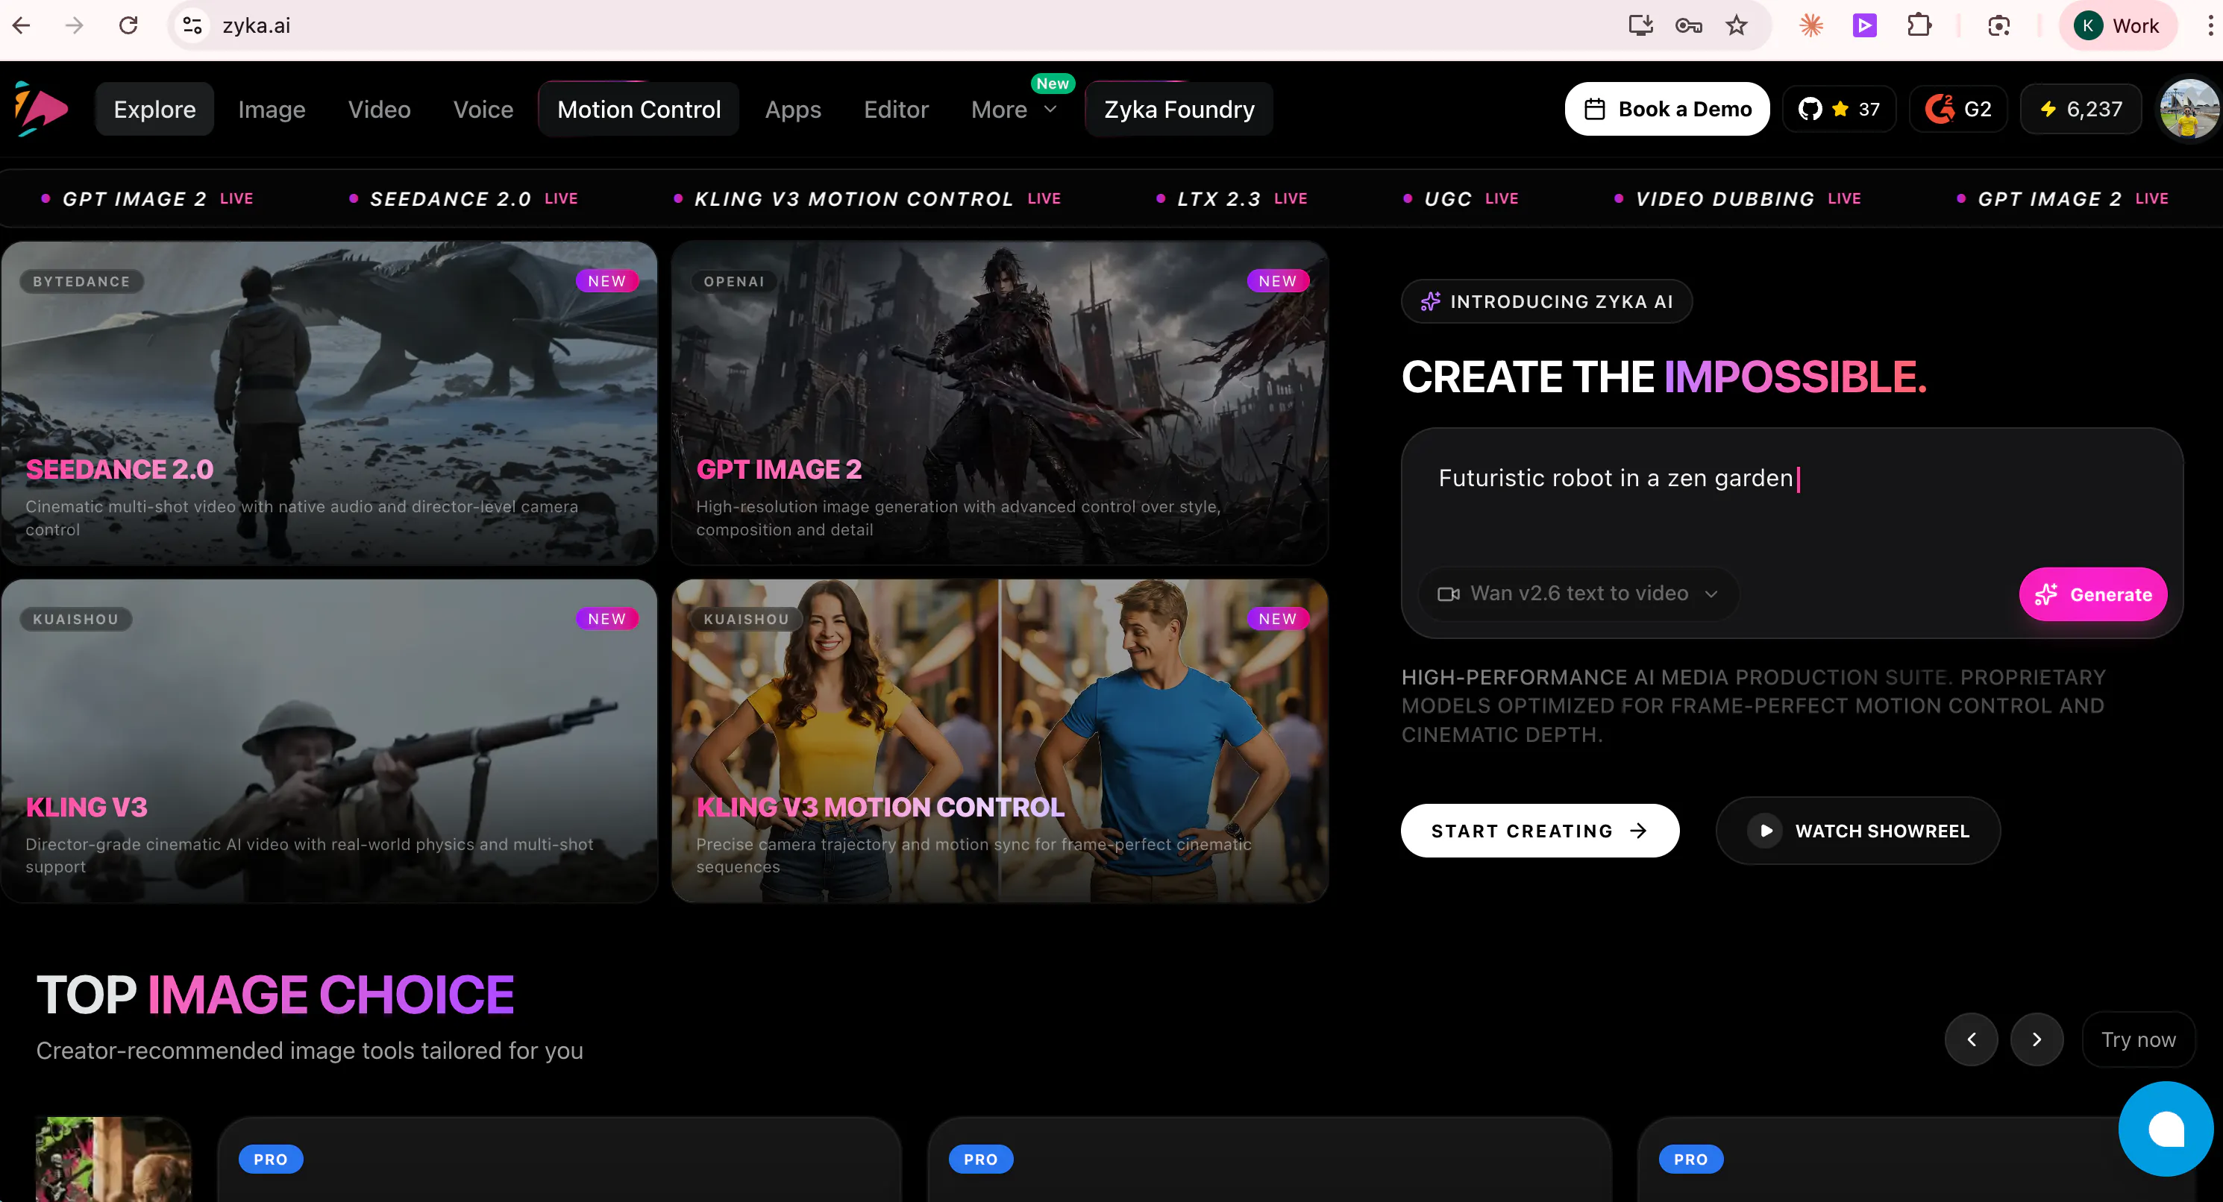Open GitHub stars badge showing 37

click(x=1840, y=109)
